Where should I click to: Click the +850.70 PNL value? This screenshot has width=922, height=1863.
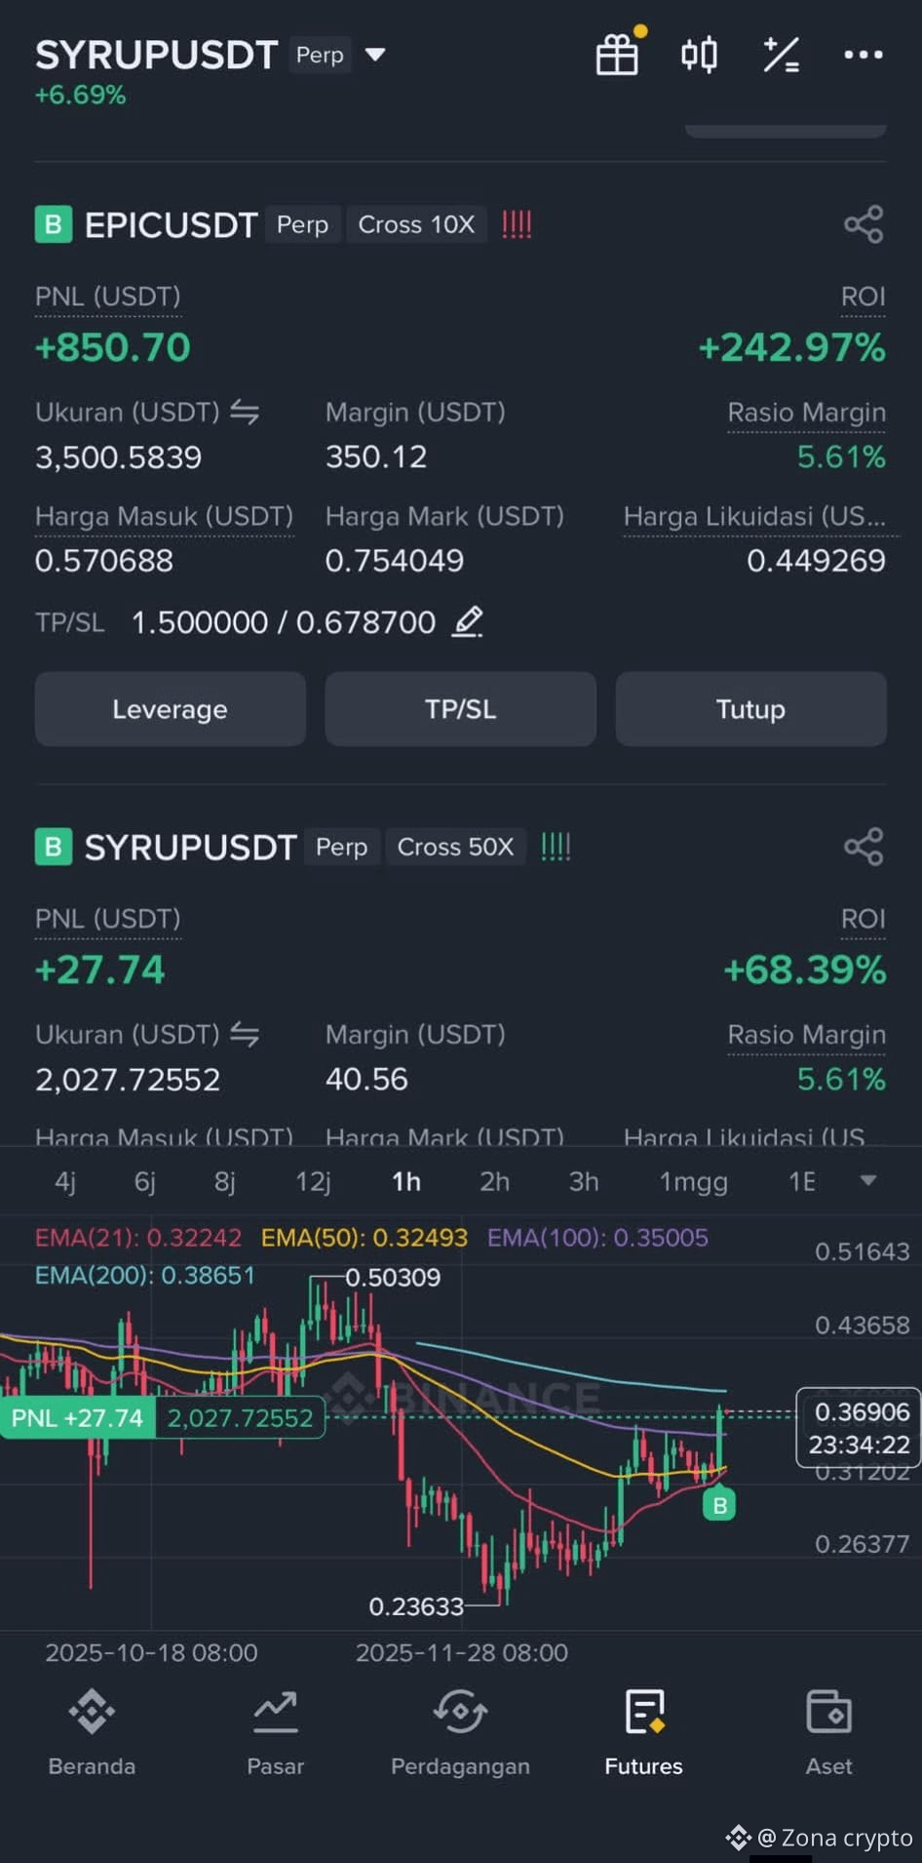tap(113, 348)
